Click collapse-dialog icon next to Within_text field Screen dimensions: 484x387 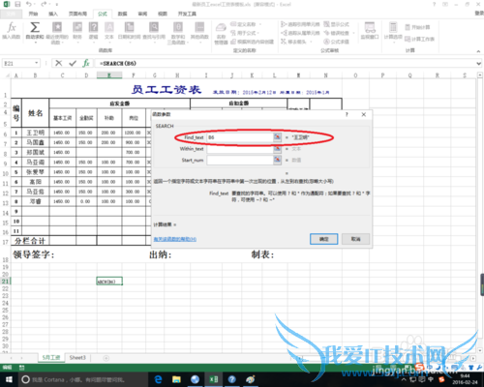coord(277,149)
